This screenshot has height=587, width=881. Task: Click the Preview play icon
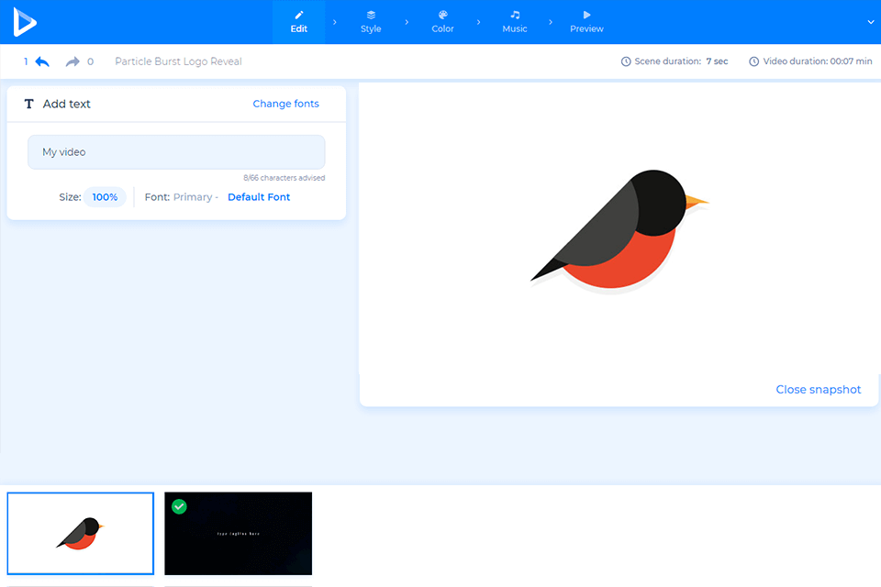[x=585, y=15]
